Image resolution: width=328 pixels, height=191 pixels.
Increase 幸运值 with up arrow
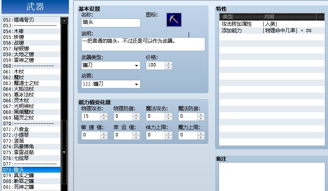136,133
